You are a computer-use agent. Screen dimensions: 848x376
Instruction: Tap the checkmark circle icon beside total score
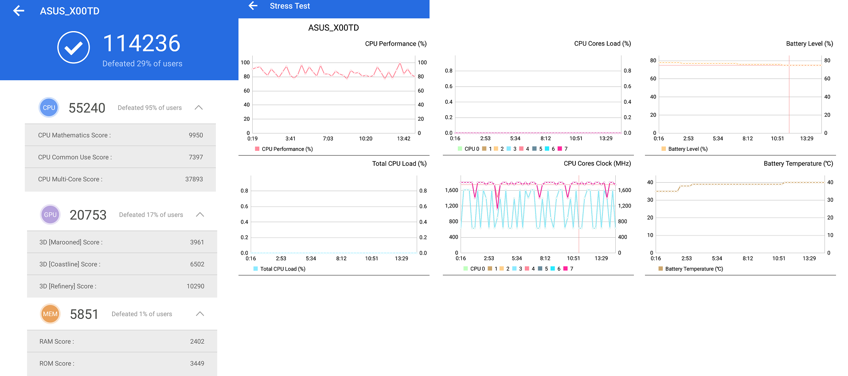click(x=74, y=47)
